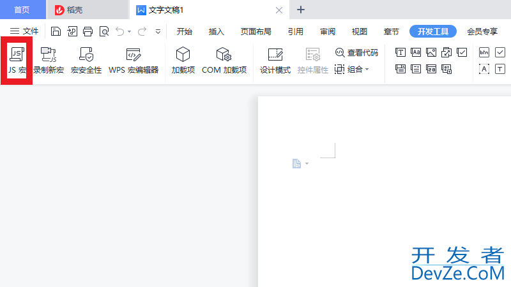The image size is (511, 287).
Task: Insert combo box content control
Action: [400, 69]
